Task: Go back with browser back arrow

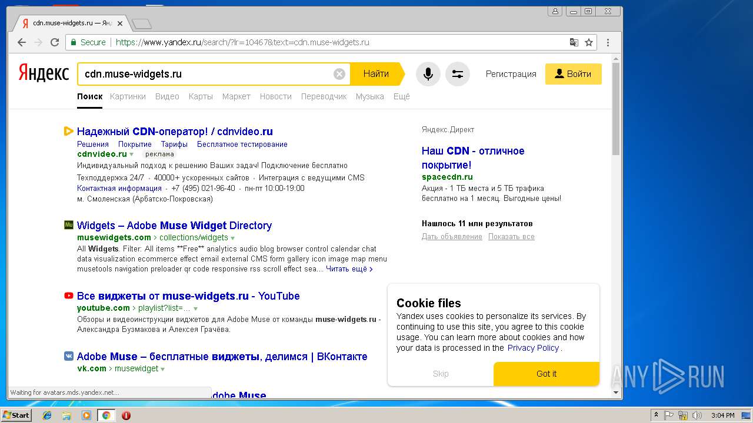Action: [x=22, y=42]
